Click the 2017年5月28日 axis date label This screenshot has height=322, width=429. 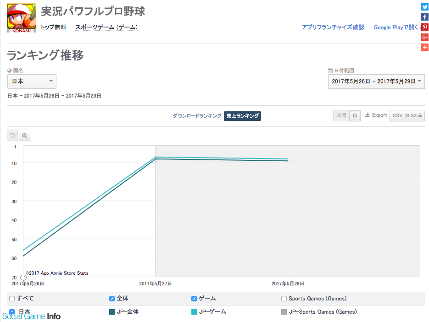[x=288, y=284]
